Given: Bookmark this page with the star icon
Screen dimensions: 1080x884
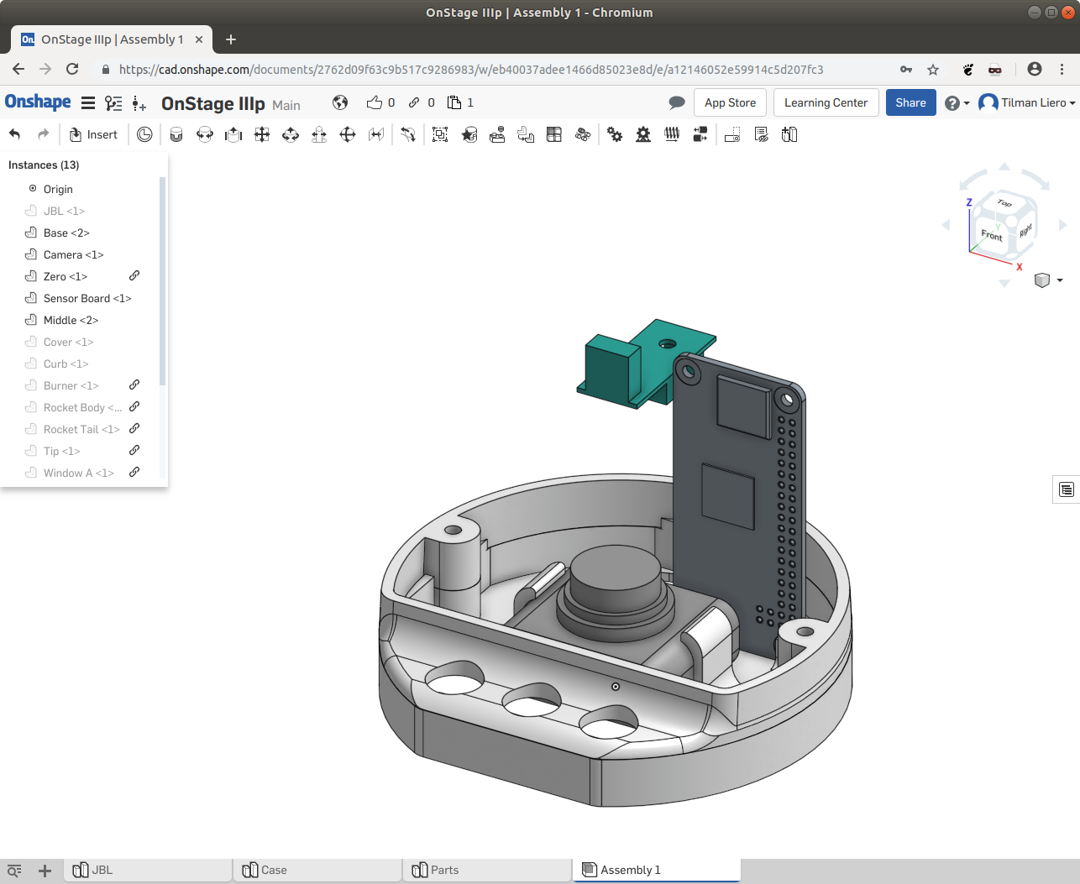Looking at the screenshot, I should pyautogui.click(x=933, y=70).
